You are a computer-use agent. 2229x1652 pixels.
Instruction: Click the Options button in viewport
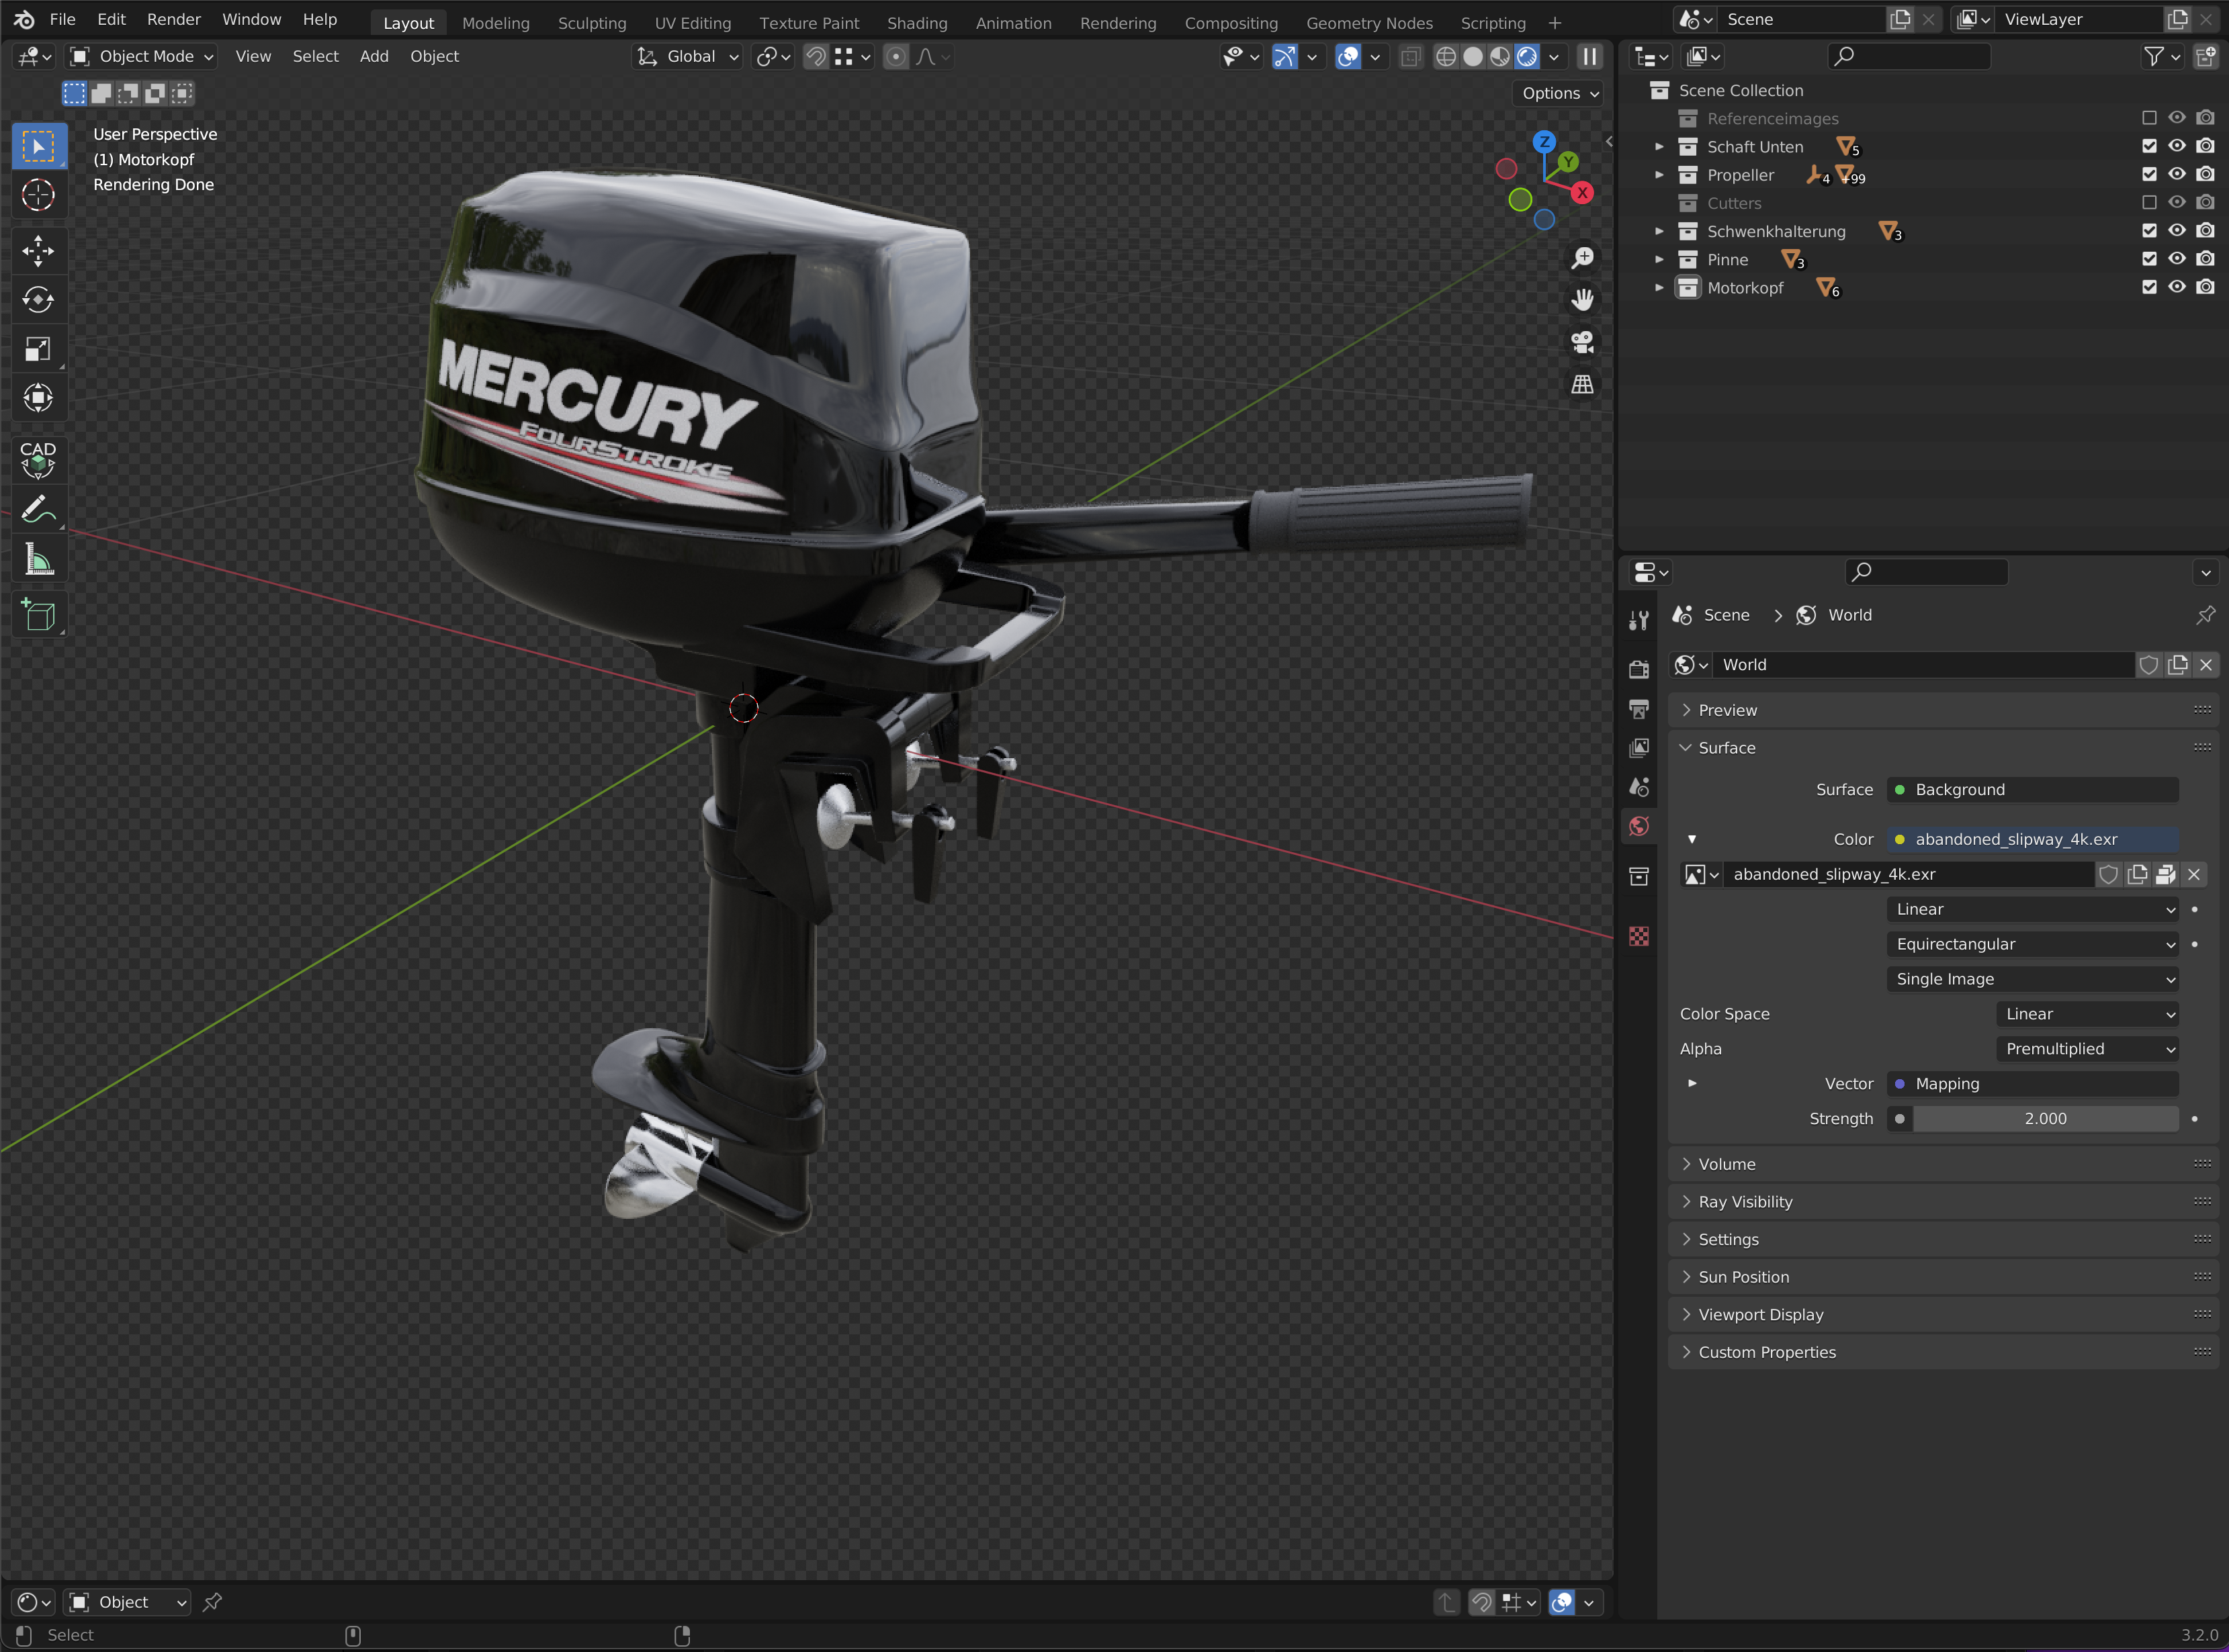click(x=1559, y=93)
